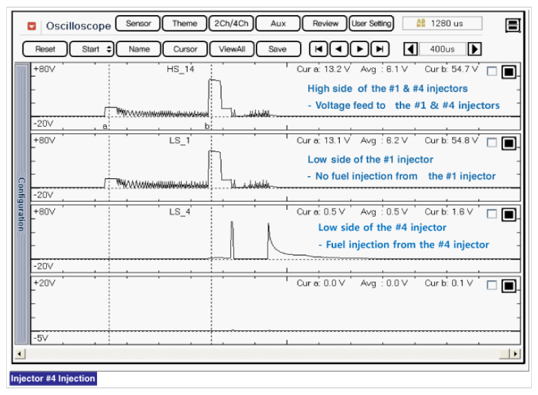
Task: Increase time base with right arrow
Action: tap(475, 50)
